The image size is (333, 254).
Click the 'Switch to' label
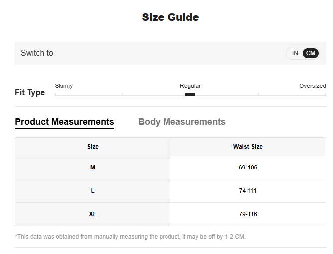(x=37, y=53)
